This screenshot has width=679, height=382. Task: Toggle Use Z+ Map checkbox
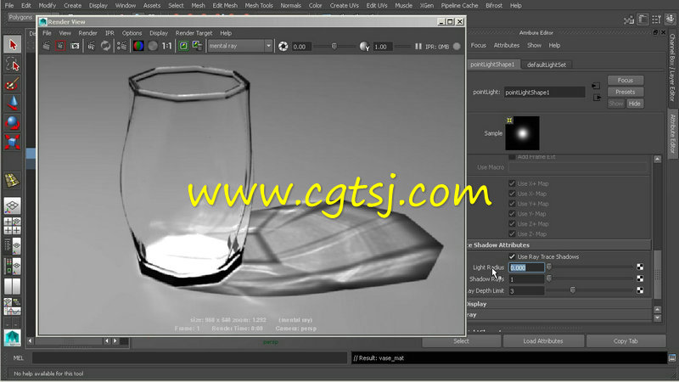[x=512, y=224]
